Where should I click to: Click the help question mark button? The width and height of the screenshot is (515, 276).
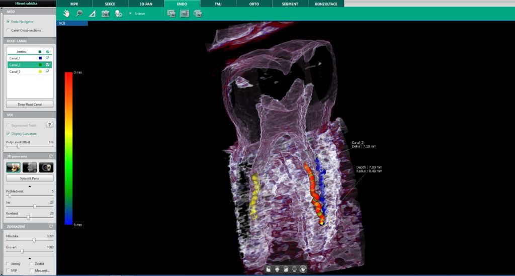(49, 125)
